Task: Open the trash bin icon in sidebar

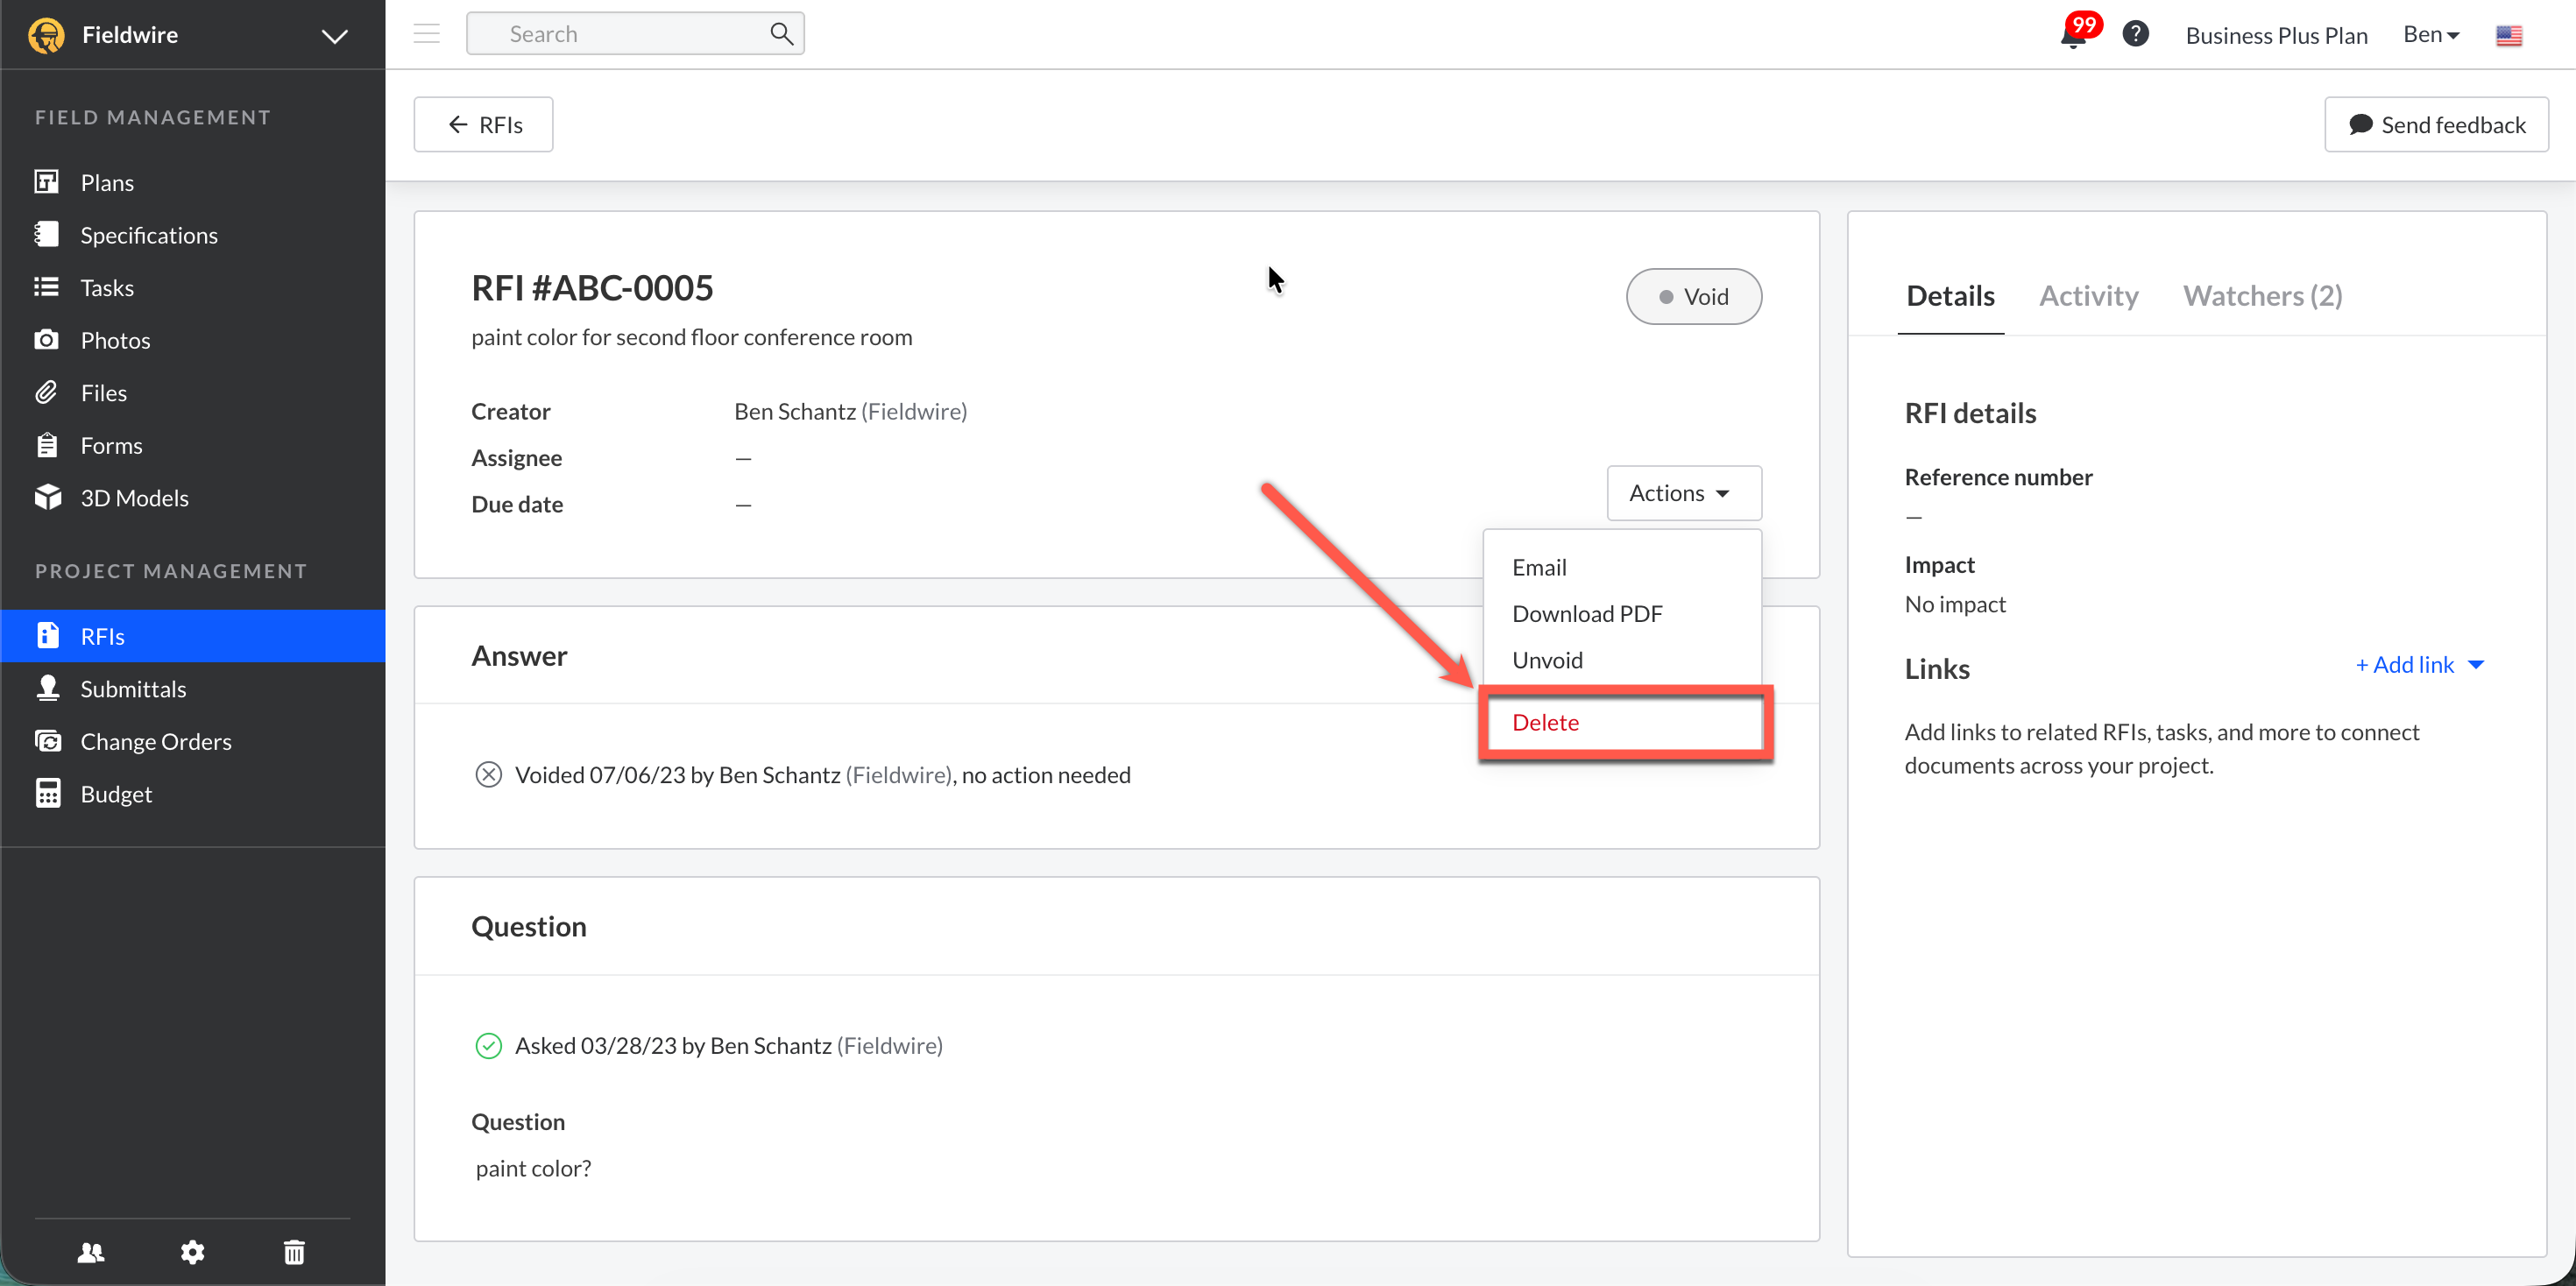Action: (x=294, y=1252)
